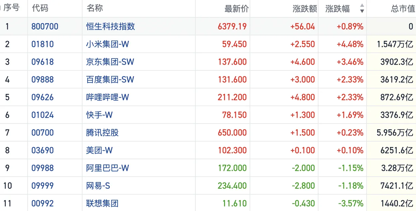Open 阿里巴巴-W stock details
This screenshot has width=416, height=211.
pyautogui.click(x=108, y=168)
